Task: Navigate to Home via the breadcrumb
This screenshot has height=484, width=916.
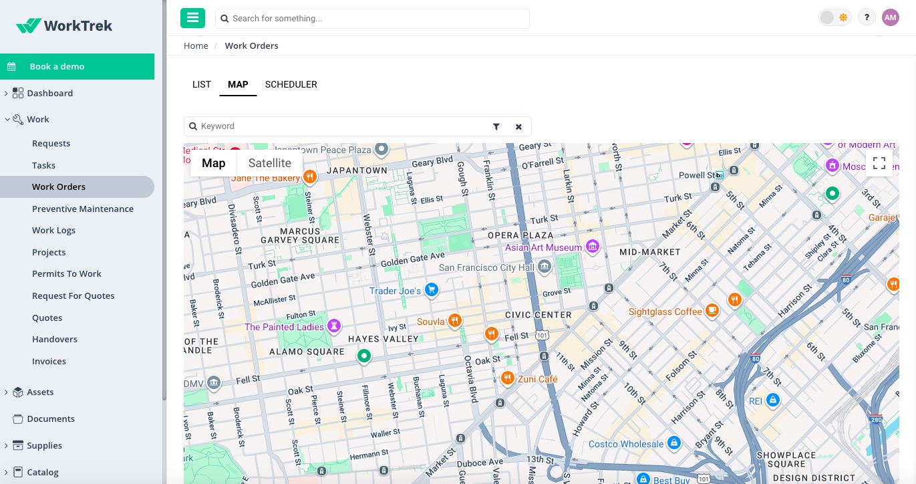Action: pos(196,45)
